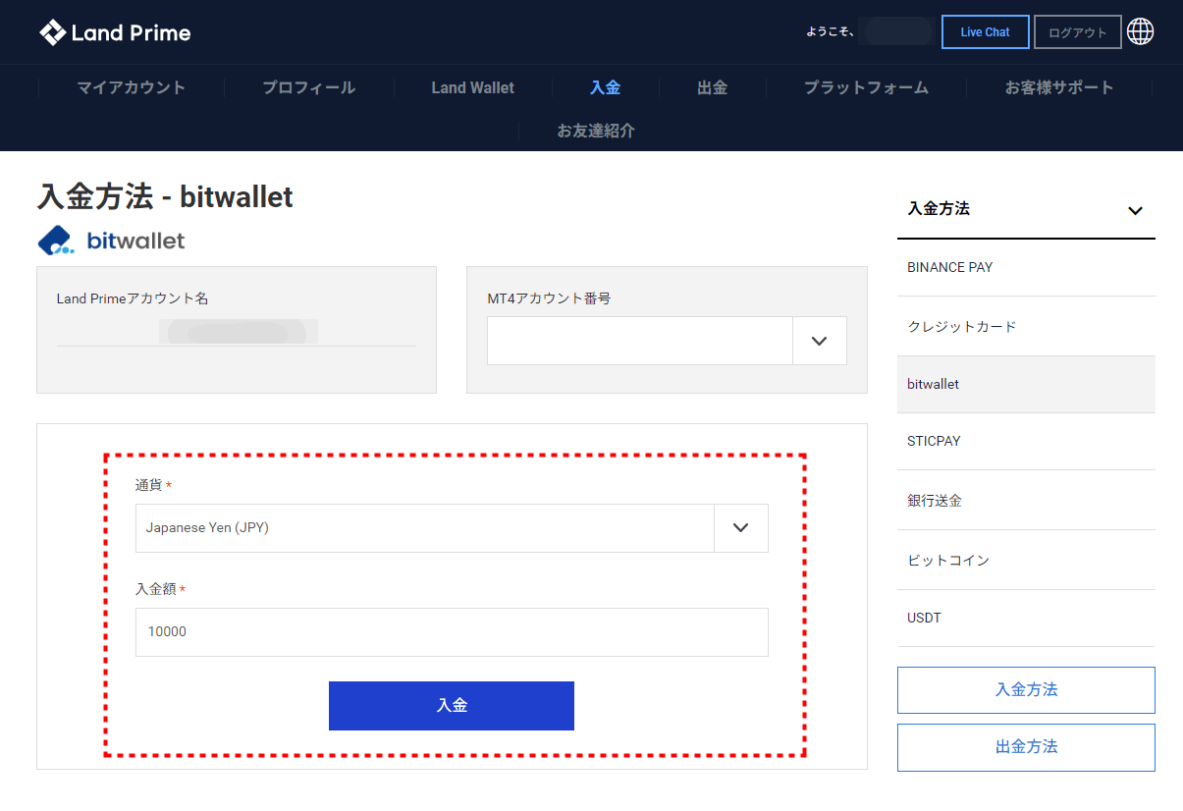
Task: Click the blue 入金 submit button
Action: [x=452, y=706]
